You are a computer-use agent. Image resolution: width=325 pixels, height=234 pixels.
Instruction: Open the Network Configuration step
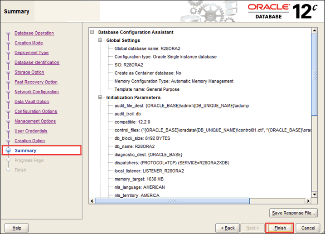coord(36,92)
